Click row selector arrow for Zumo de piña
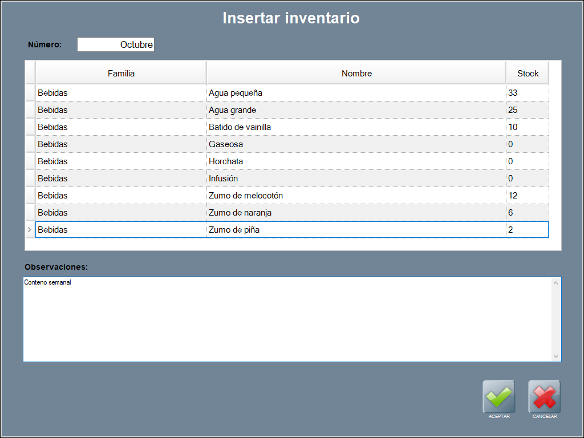 coord(30,230)
